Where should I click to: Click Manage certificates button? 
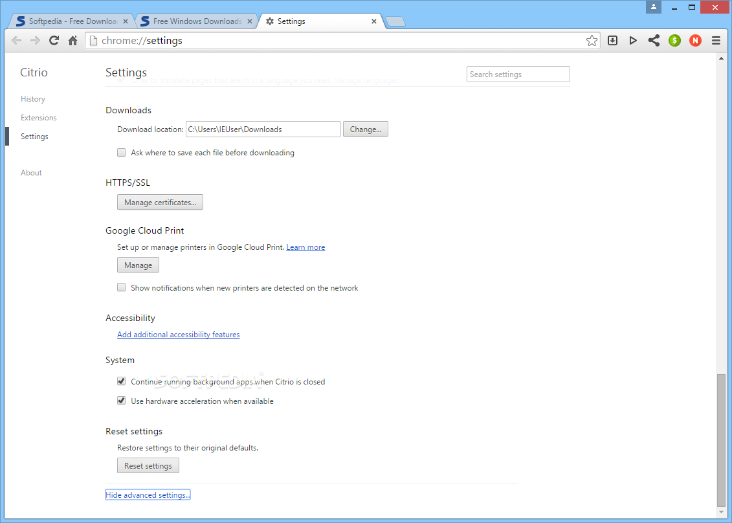click(160, 202)
